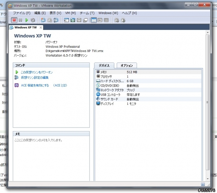Click the Suspend (pause) toolbar icon
217x193 pixels.
click(20, 20)
